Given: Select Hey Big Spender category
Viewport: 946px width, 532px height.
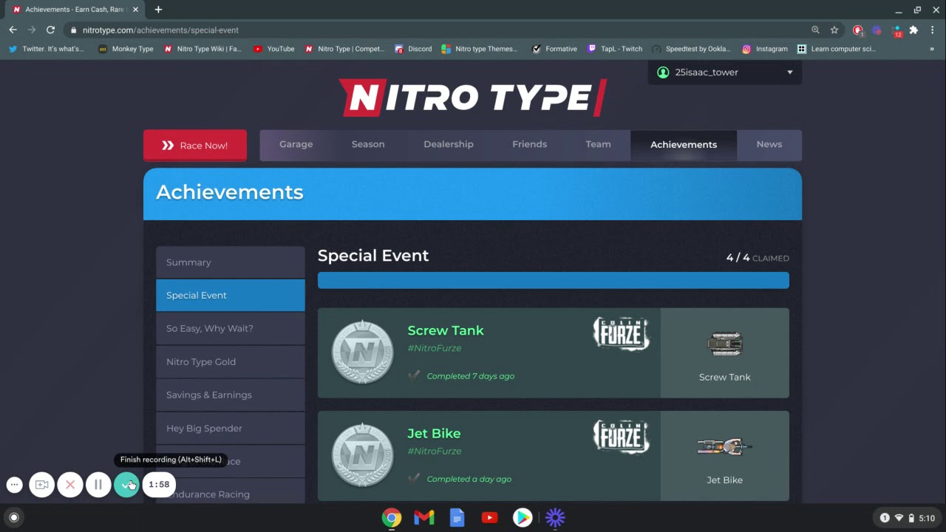Looking at the screenshot, I should point(230,429).
